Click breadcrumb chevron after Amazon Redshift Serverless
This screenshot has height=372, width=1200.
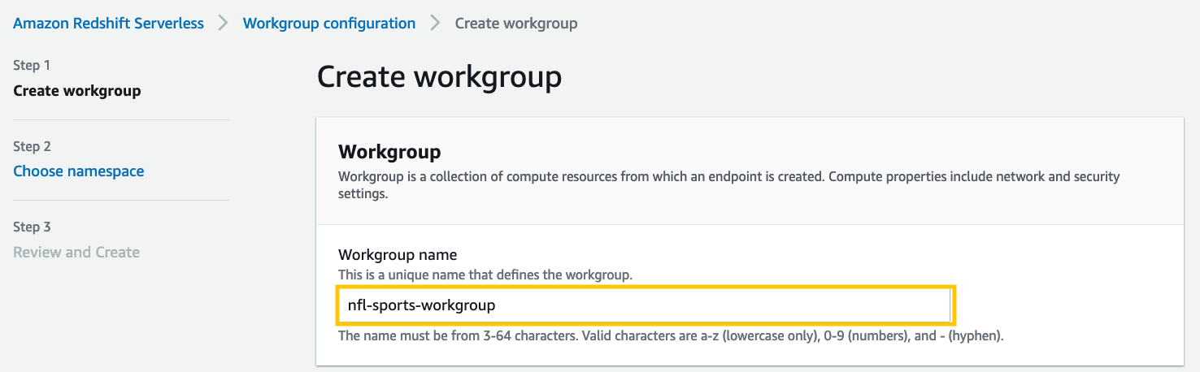coord(224,24)
